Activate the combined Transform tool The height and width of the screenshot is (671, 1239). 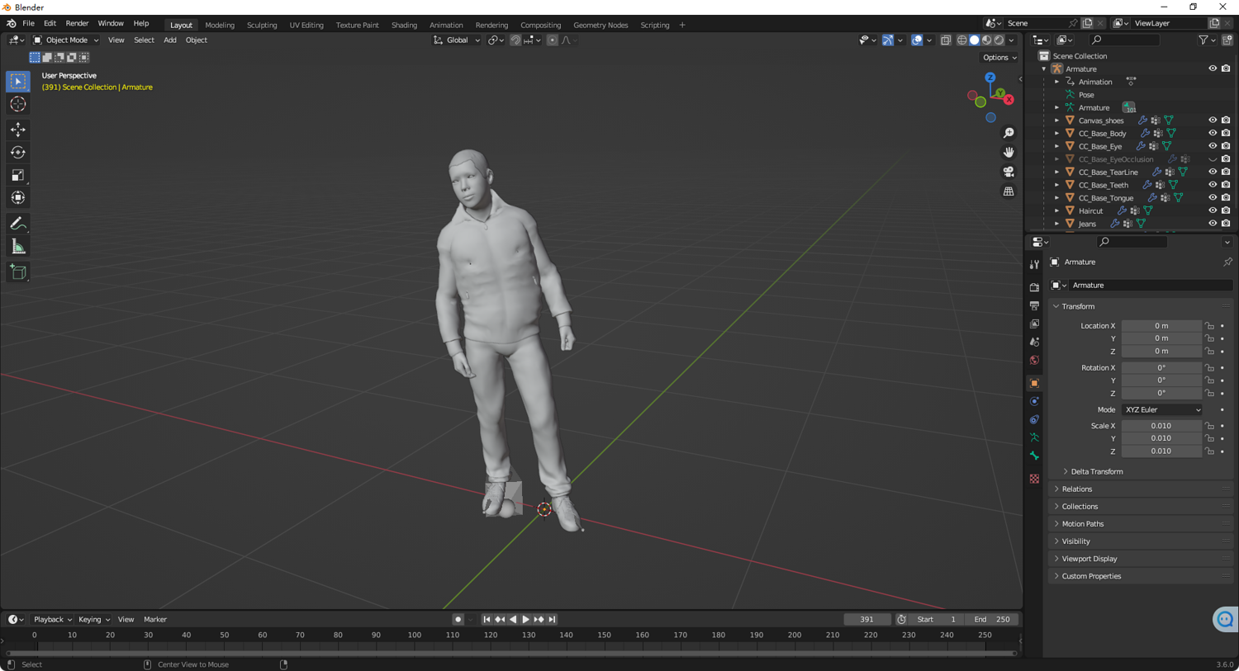coord(18,197)
